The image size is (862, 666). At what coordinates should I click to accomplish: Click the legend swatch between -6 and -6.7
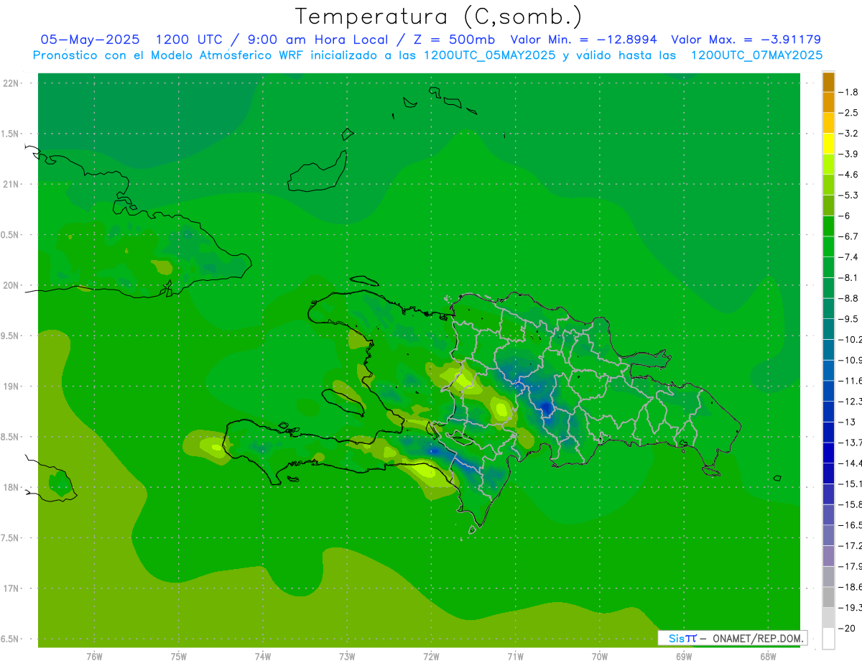pos(828,226)
